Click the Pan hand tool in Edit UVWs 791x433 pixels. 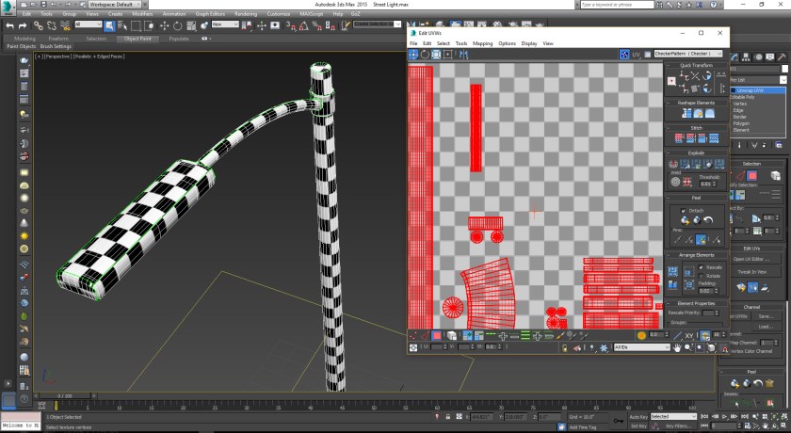pos(676,347)
